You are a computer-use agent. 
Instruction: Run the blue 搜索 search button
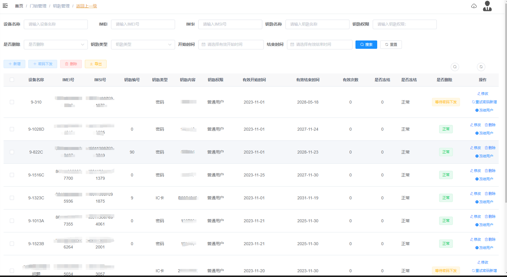point(366,45)
